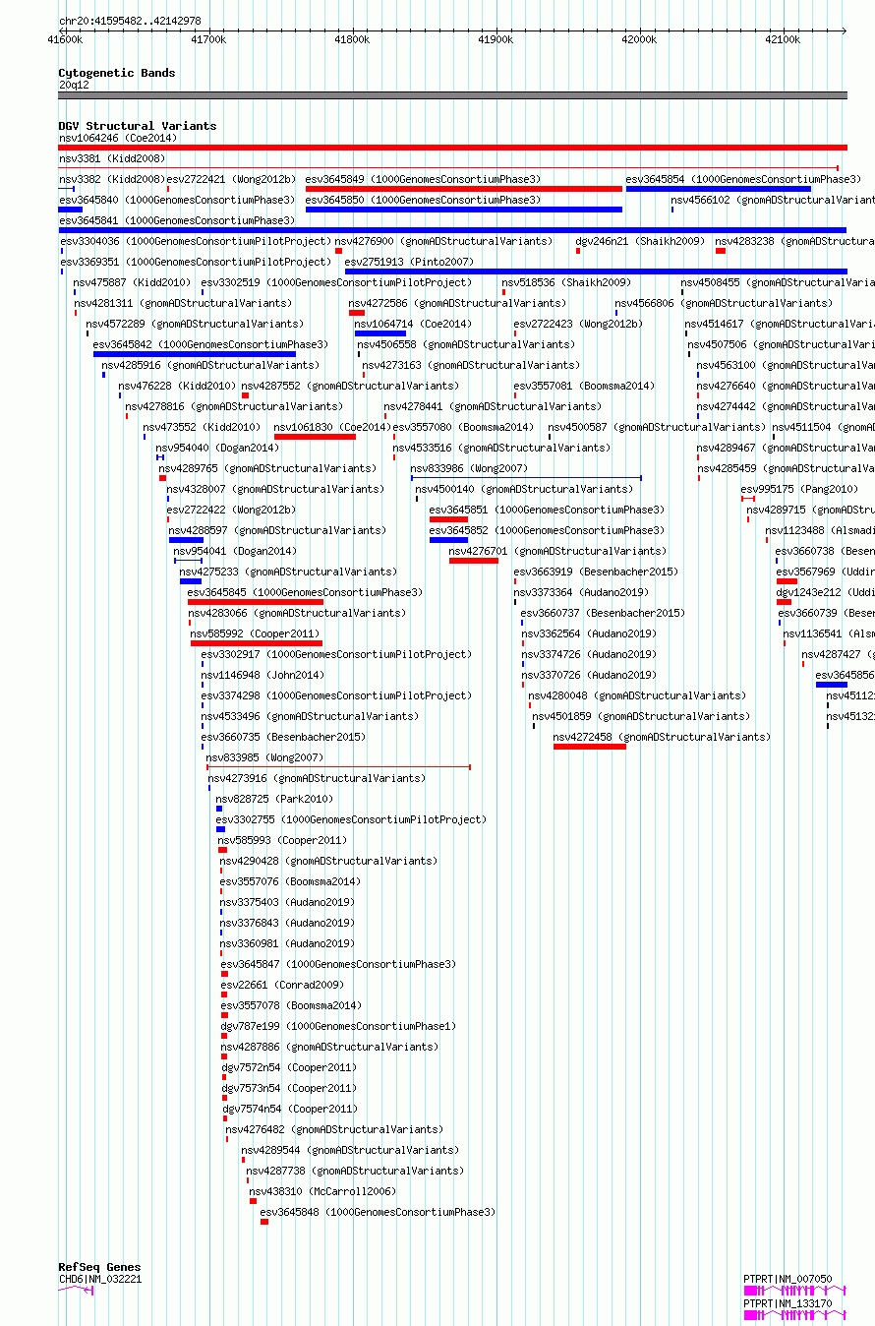
Task: Click the chr20:41595482..42142978 region label
Action: pos(130,21)
